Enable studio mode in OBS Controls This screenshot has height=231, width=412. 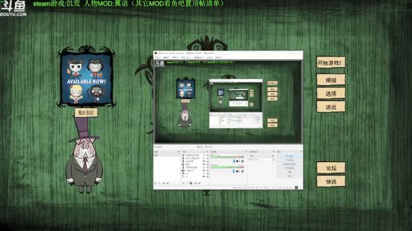pyautogui.click(x=289, y=168)
